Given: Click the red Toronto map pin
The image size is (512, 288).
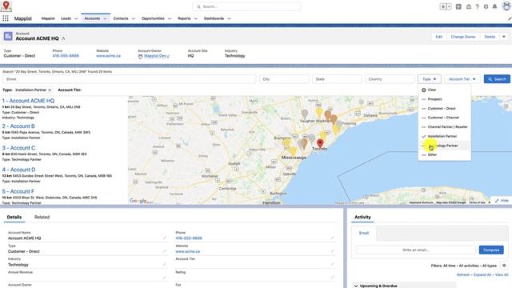Looking at the screenshot, I should [320, 143].
